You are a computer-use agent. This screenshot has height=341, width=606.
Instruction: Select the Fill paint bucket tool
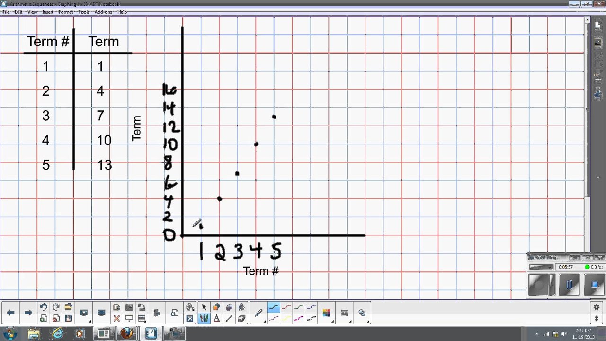click(241, 307)
